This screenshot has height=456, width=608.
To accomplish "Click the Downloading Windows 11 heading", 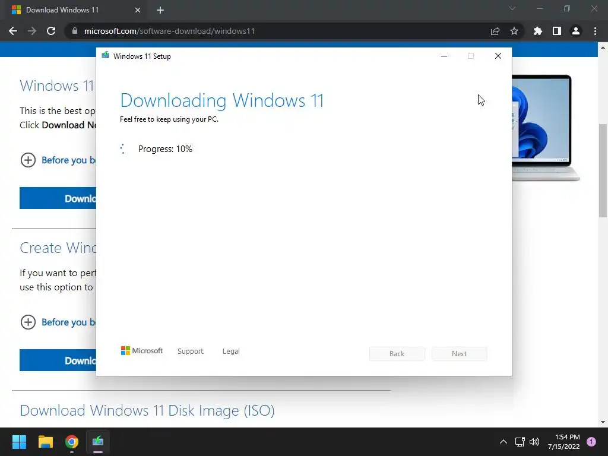I will tap(222, 100).
